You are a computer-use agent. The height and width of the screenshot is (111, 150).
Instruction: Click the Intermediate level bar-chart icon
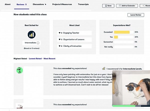(x=31, y=35)
